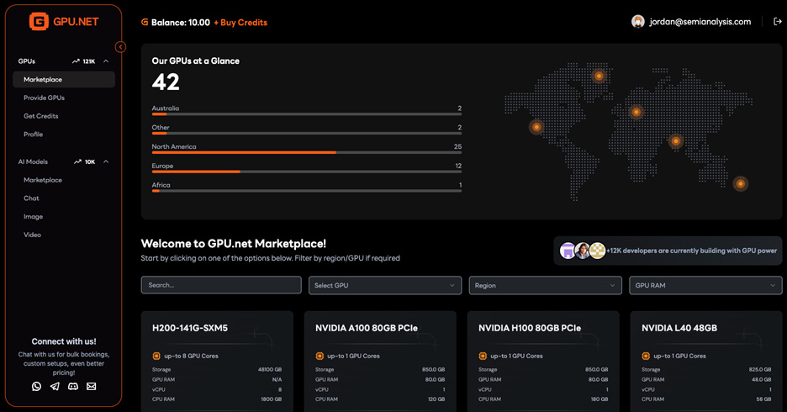787x412 pixels.
Task: Open Profile in sidebar
Action: pyautogui.click(x=33, y=135)
